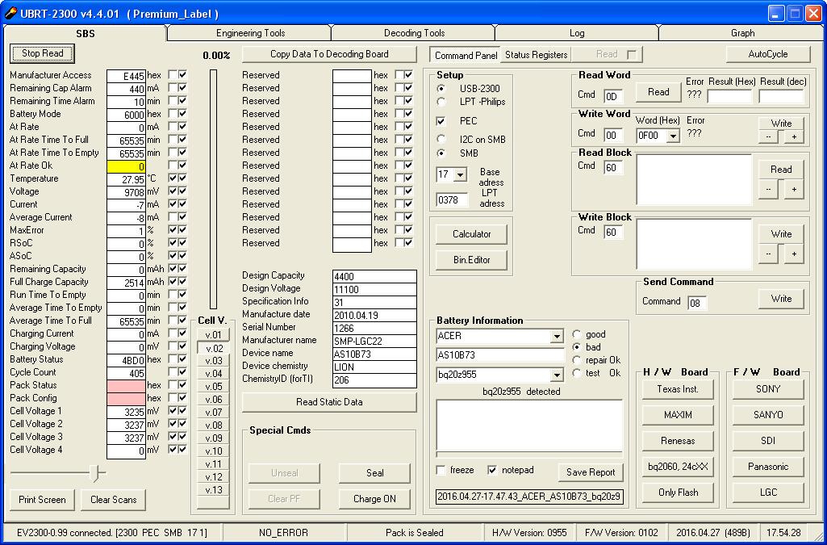Open the Decoding Tools tab

pos(414,33)
